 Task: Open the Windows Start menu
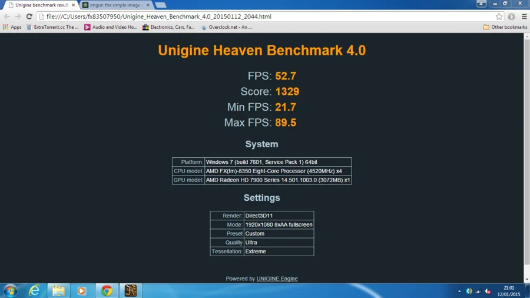10,290
